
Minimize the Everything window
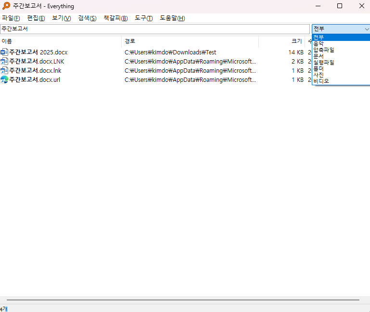click(318, 6)
